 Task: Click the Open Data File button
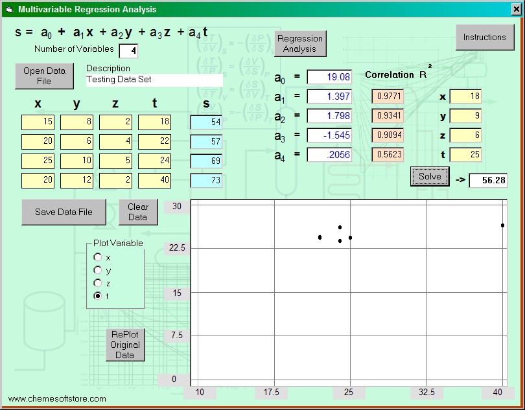pyautogui.click(x=44, y=76)
